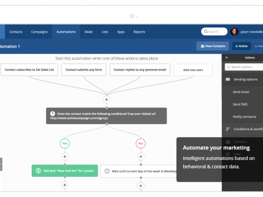The image size is (263, 197).
Task: Collapse the Actions panel with double chevron
Action: 226,57
